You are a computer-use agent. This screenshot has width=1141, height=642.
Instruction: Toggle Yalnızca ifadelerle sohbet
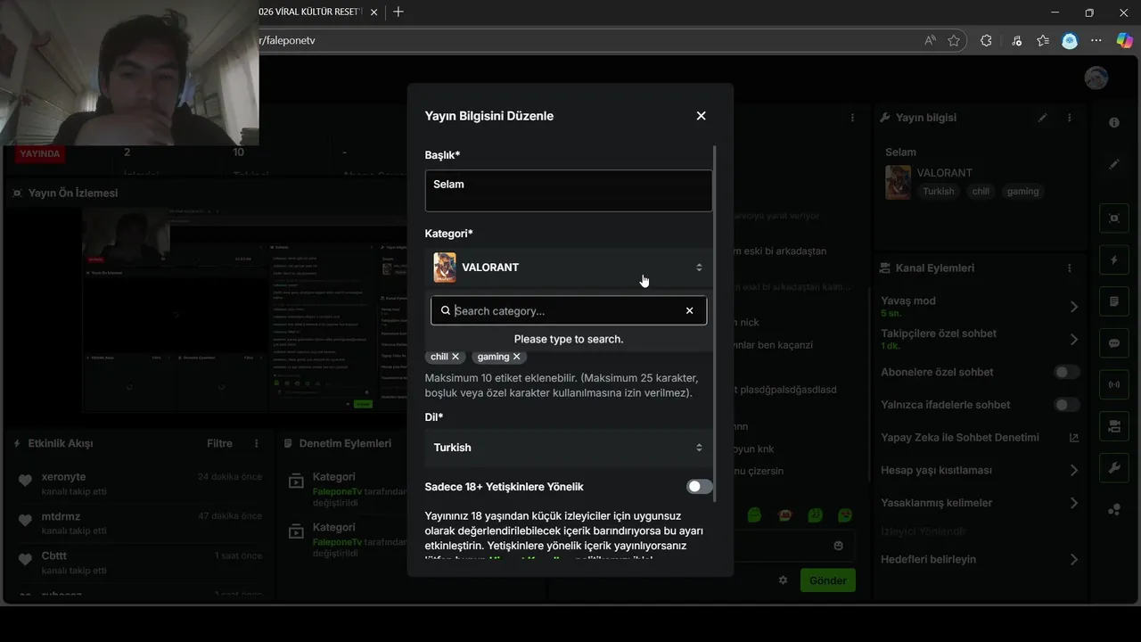(x=1067, y=405)
